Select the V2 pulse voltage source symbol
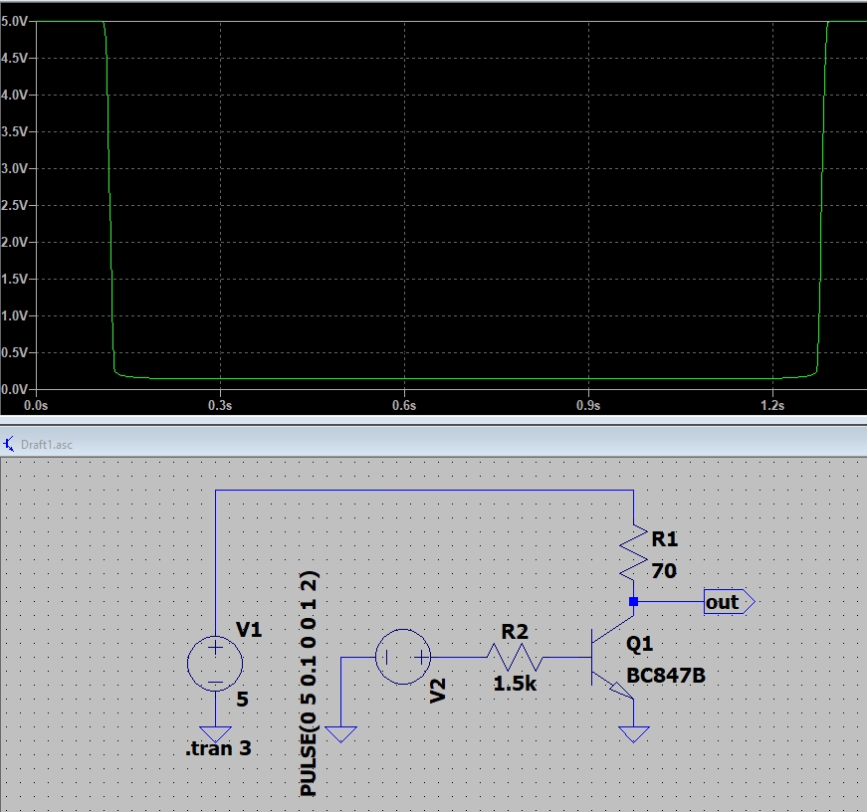The height and width of the screenshot is (812, 867). (x=403, y=657)
